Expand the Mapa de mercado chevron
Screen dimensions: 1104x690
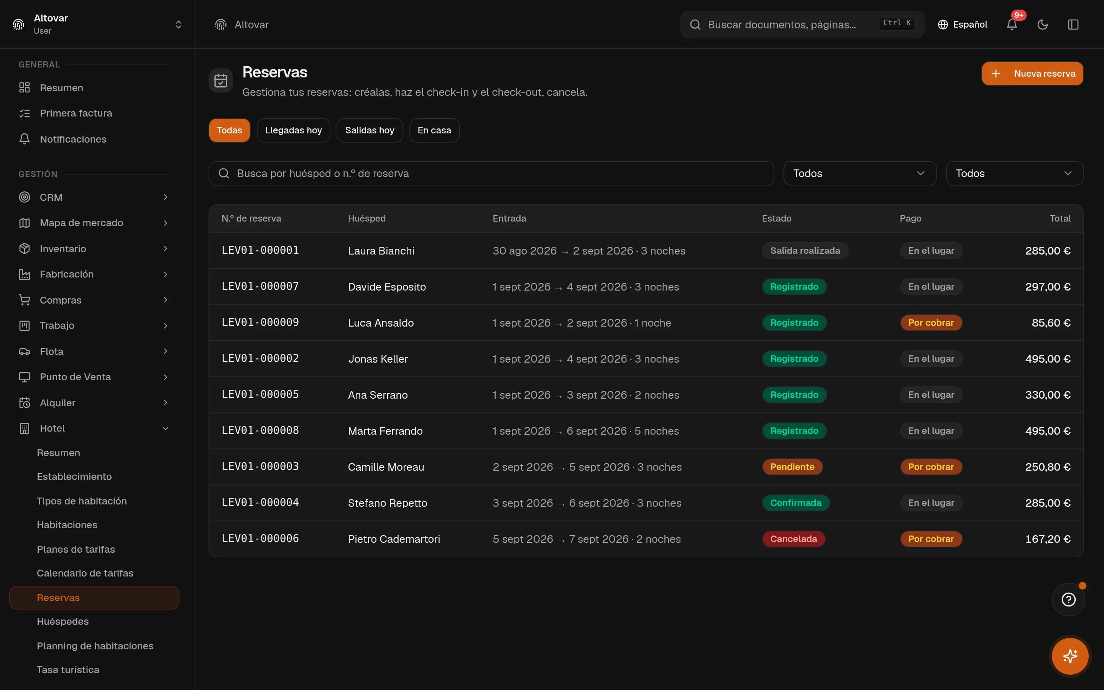pos(166,223)
